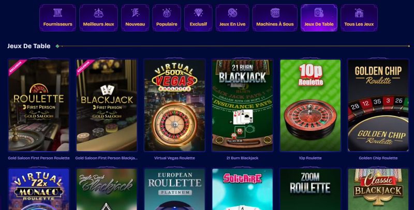The image size is (414, 210).
Task: Open Gold Saloon First Person Blackjack thumbnail
Action: 107,106
